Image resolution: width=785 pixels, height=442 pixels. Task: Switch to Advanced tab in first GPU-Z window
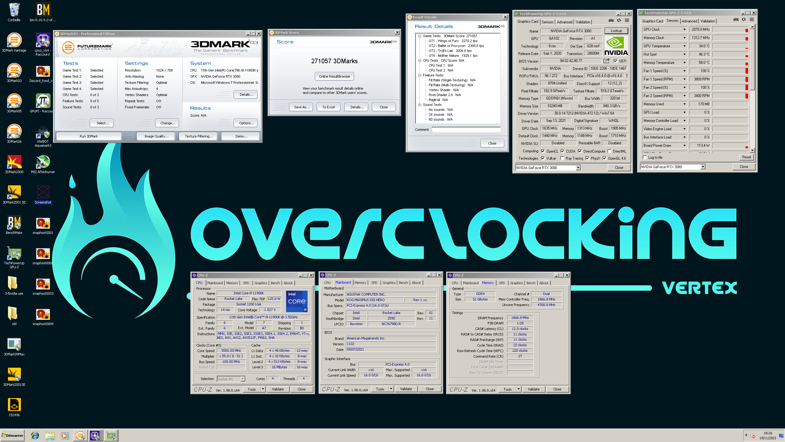tap(565, 22)
